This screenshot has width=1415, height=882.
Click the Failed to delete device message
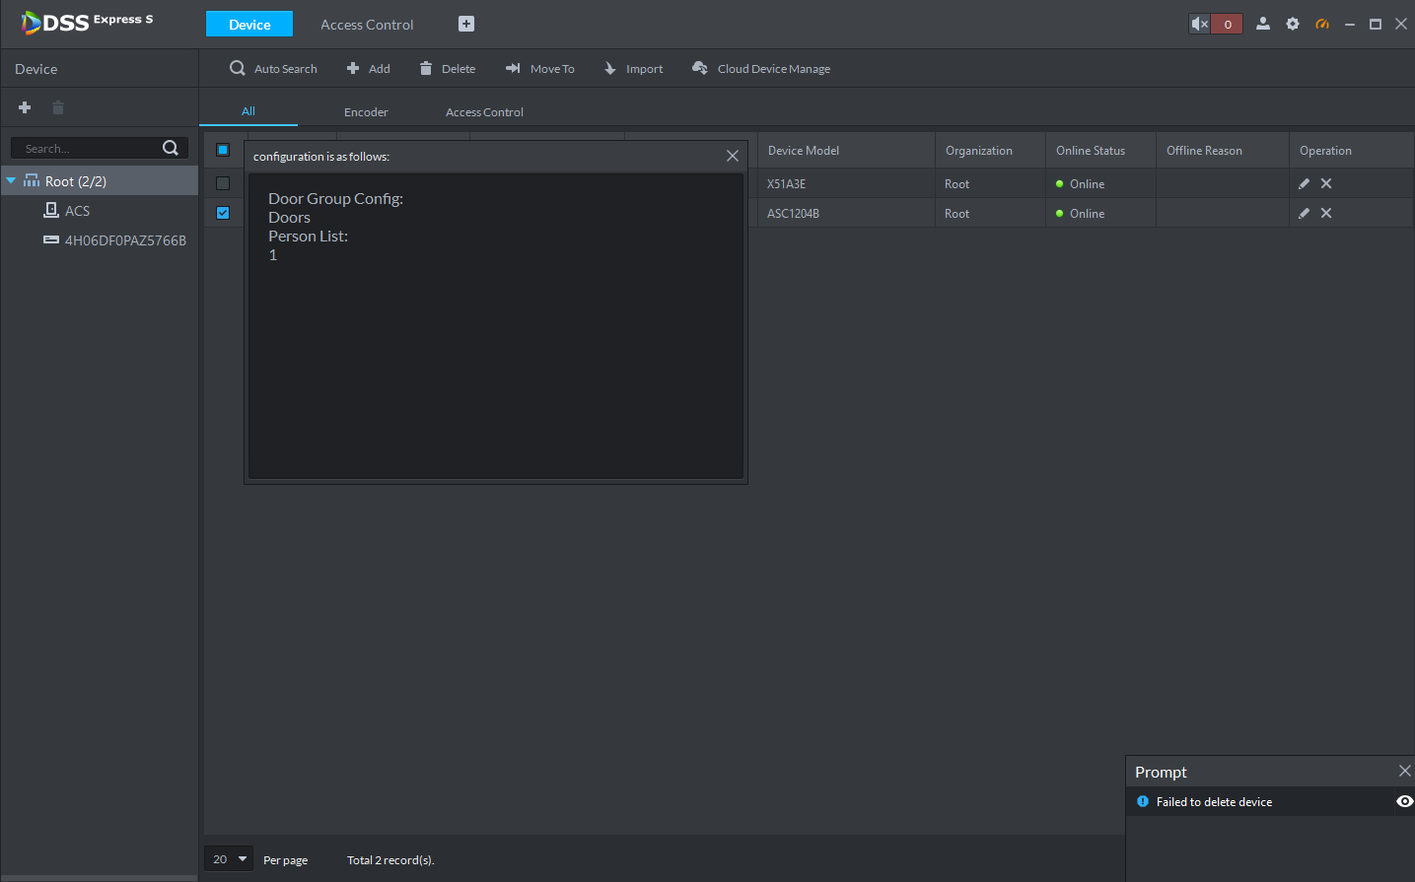point(1214,802)
